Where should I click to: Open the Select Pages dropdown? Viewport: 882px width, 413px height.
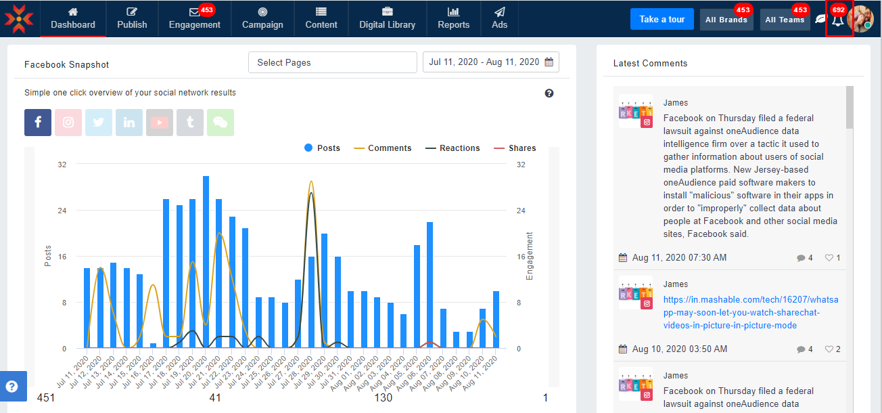[332, 62]
